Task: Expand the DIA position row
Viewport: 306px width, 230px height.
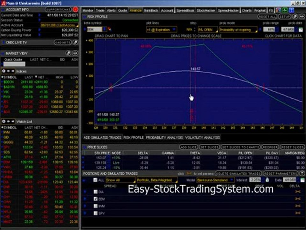Action: [85, 192]
